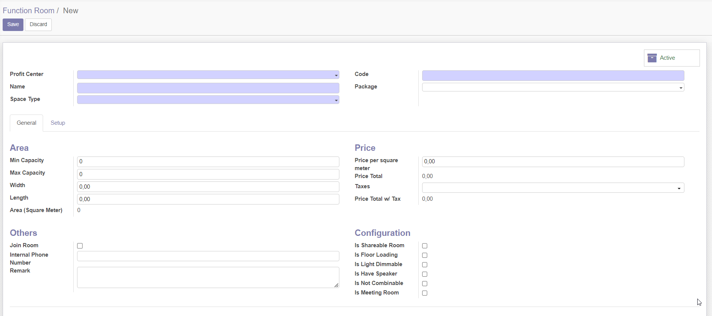Open the Taxes dropdown

553,188
